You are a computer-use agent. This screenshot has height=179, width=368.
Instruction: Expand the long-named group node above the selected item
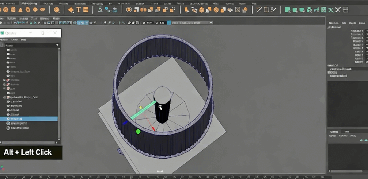4,97
